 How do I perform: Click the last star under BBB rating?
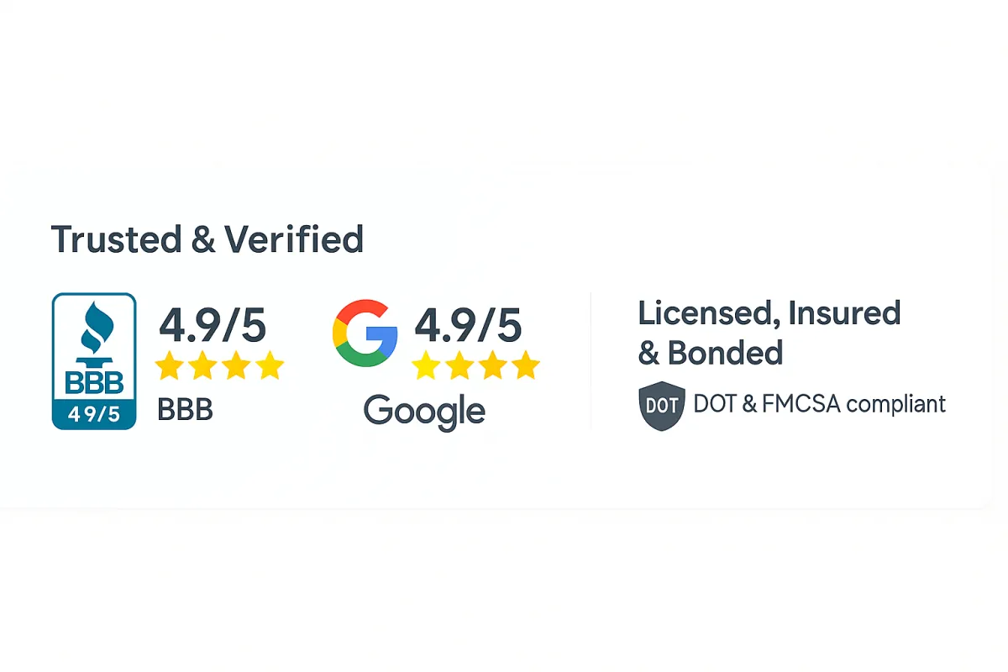(x=270, y=366)
